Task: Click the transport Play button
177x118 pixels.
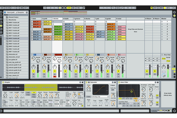Action: coord(60,8)
